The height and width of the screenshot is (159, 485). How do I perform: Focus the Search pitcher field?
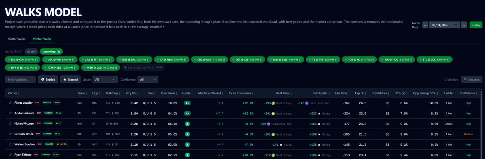21,79
